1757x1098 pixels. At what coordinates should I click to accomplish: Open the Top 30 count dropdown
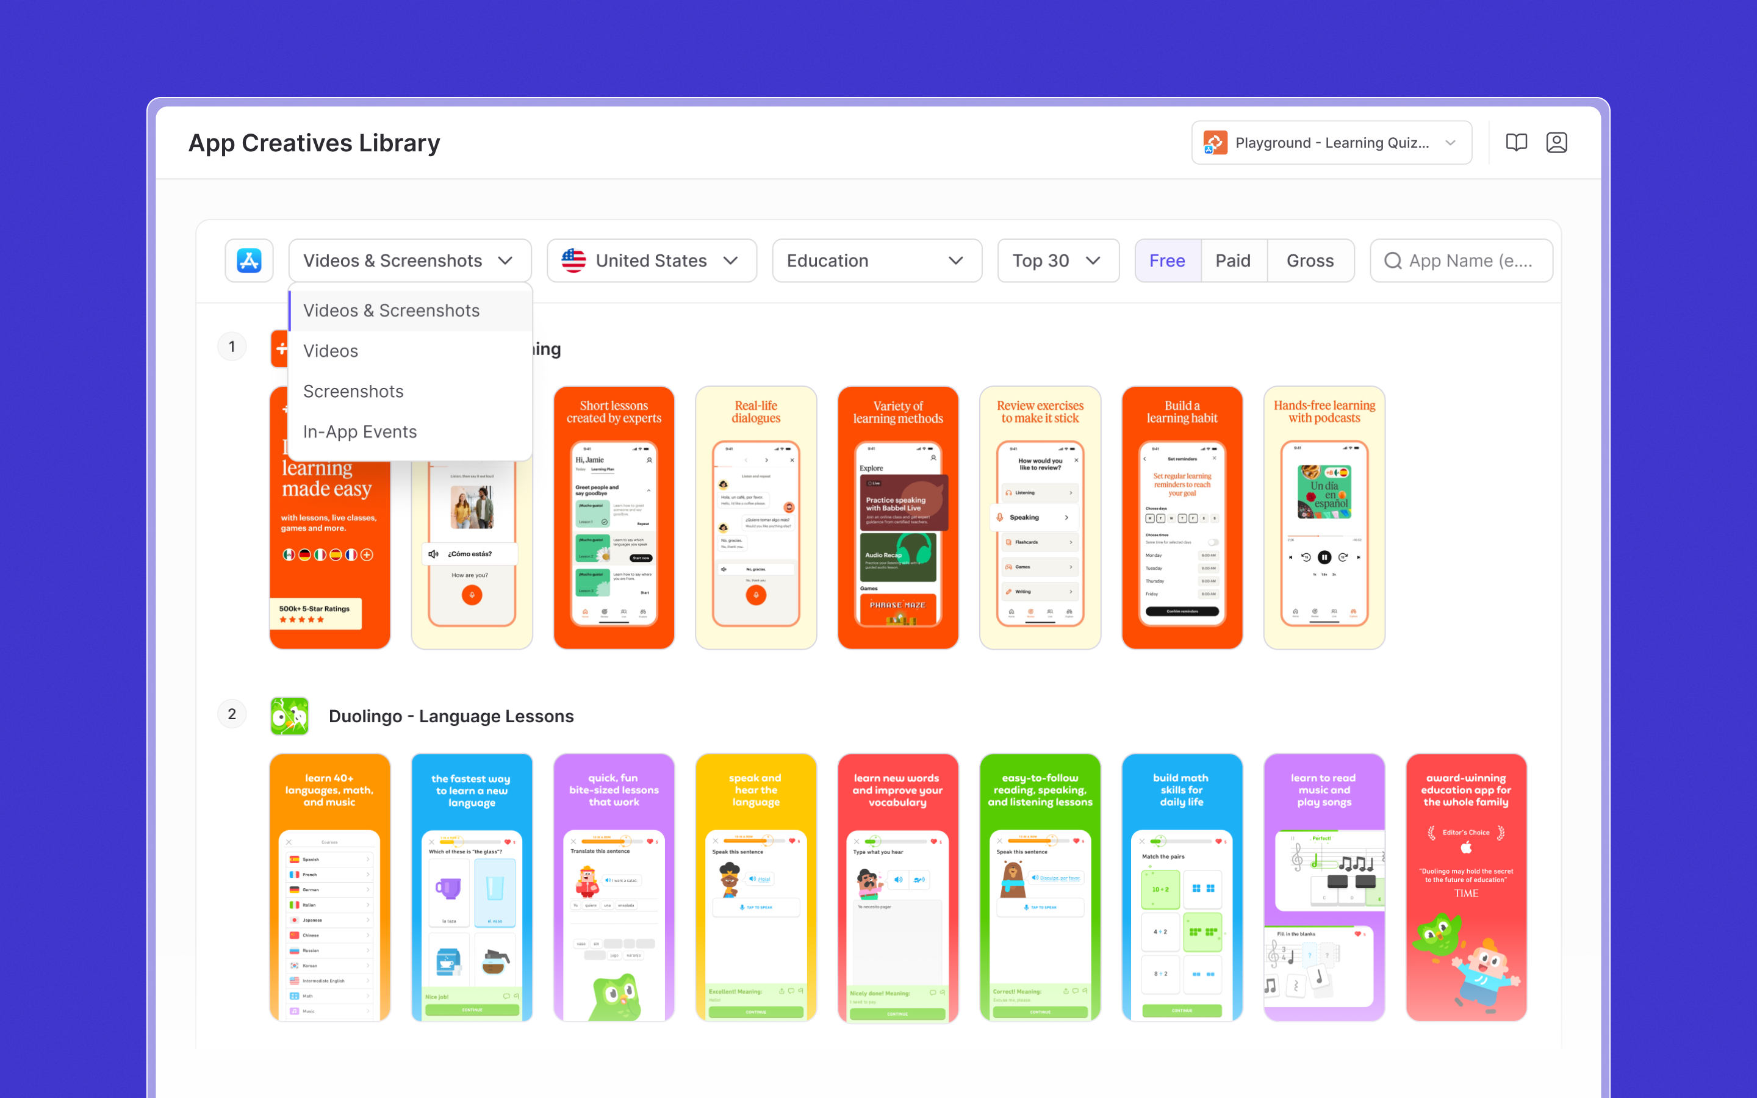pos(1057,260)
